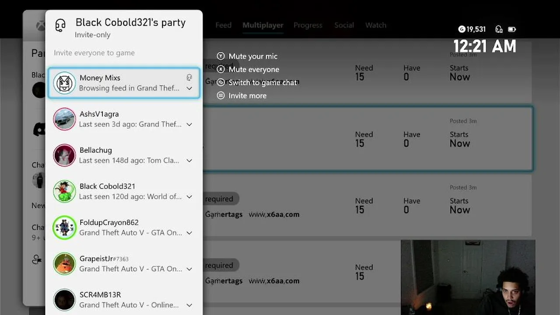Image resolution: width=560 pixels, height=315 pixels.
Task: Click Invite everyone to game
Action: 94,53
